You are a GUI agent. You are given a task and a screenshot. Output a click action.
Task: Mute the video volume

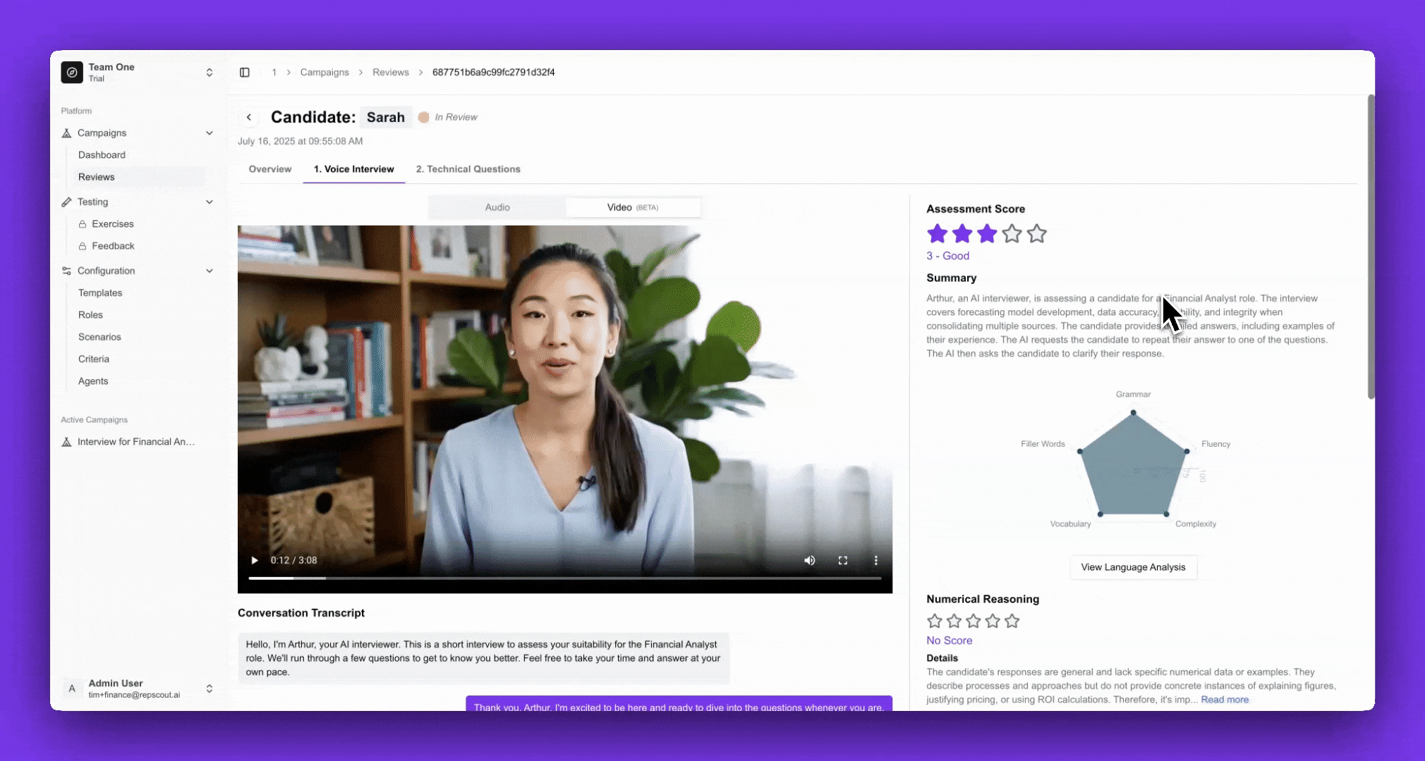coord(810,561)
